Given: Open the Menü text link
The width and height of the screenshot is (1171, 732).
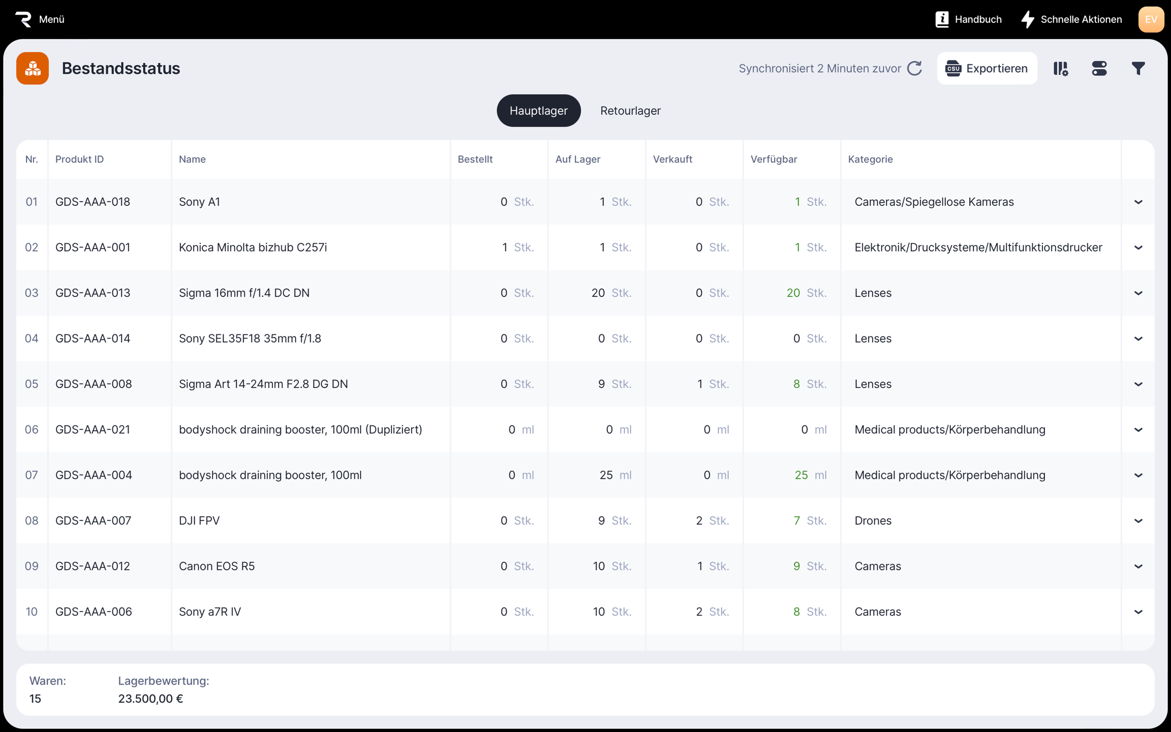Looking at the screenshot, I should click(52, 19).
